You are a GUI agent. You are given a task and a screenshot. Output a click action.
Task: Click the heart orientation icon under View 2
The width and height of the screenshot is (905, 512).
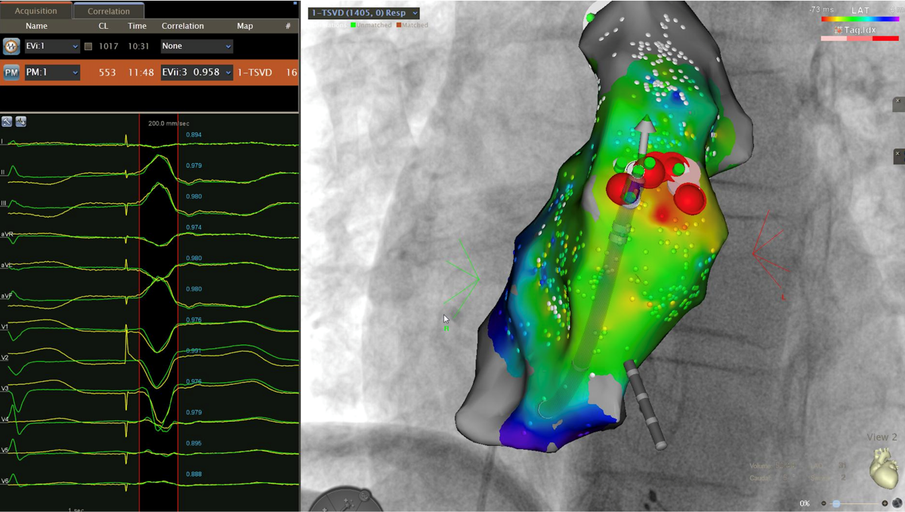coord(883,467)
